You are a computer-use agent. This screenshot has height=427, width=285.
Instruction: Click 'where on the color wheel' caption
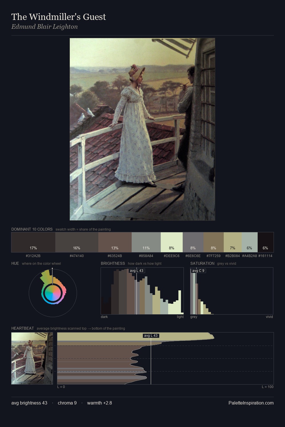click(x=41, y=264)
